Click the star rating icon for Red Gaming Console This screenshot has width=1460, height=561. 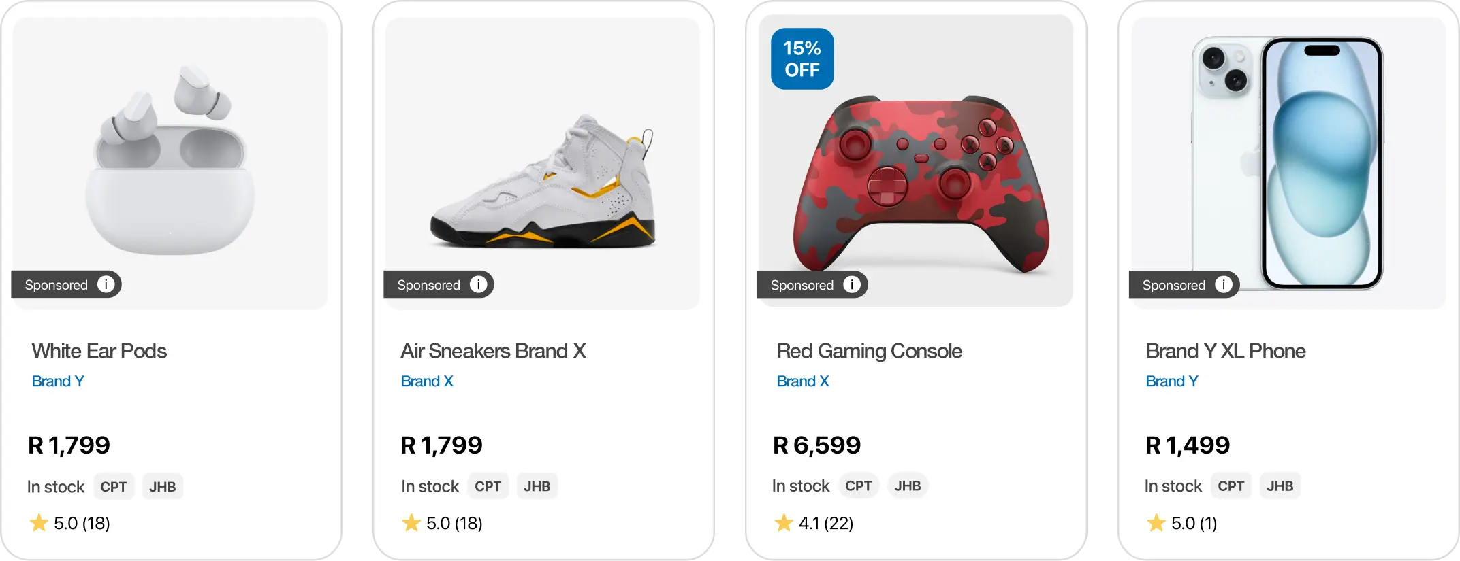coord(784,522)
